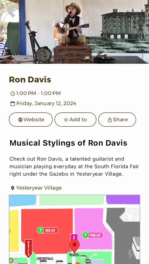
Task: Add event with the star button
Action: 75,119
